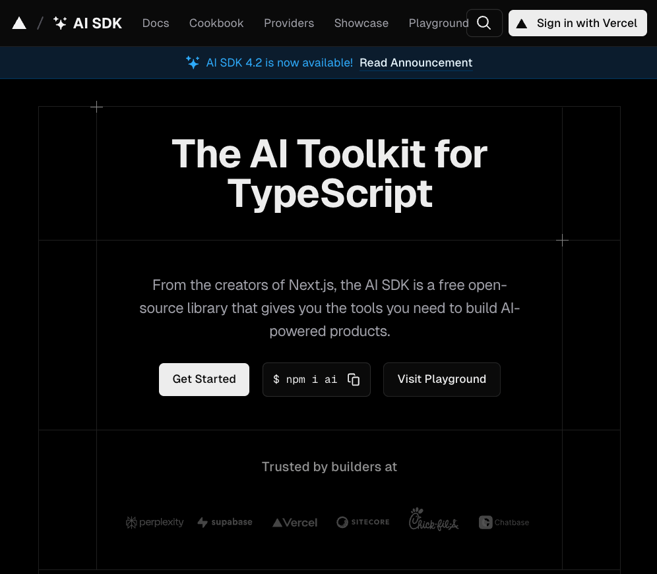
Task: Click the 'From the creators of Next.js' paragraph
Action: [x=329, y=308]
